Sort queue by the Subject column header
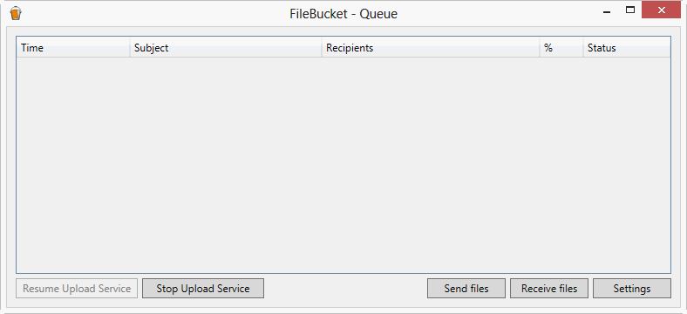The image size is (687, 314). tap(226, 47)
